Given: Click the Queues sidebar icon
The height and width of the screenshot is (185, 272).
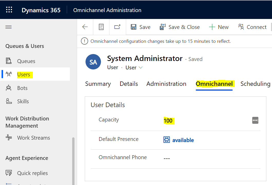Looking at the screenshot, I should click(x=9, y=61).
